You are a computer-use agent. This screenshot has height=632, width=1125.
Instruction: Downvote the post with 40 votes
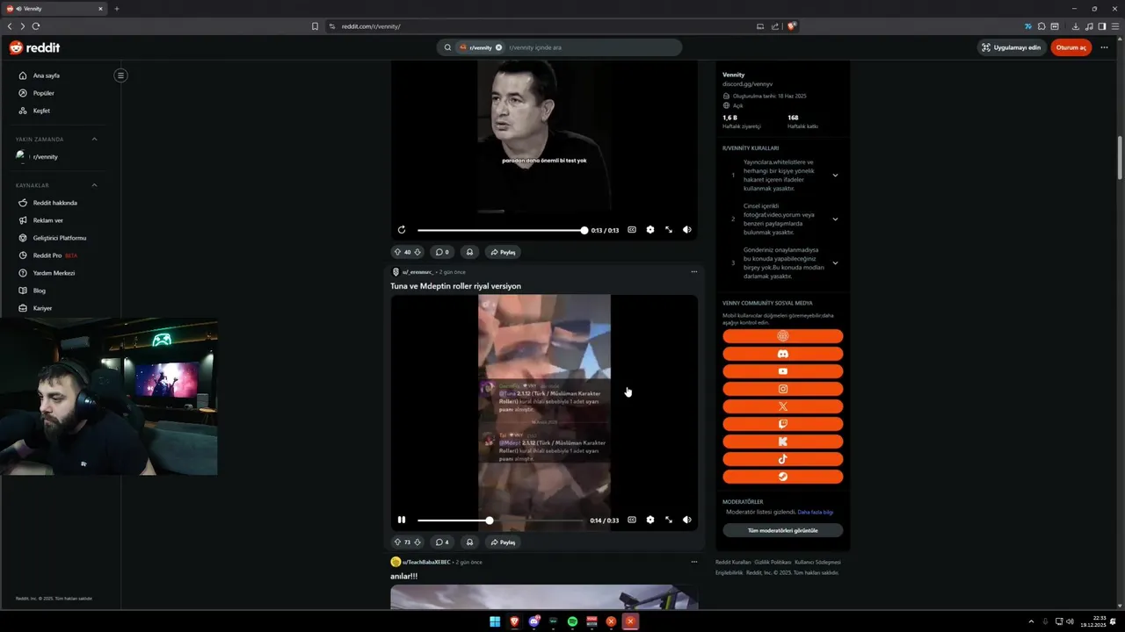(x=417, y=252)
